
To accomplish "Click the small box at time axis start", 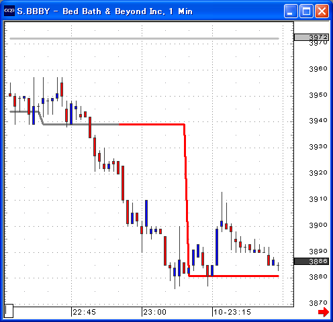I will [9, 311].
